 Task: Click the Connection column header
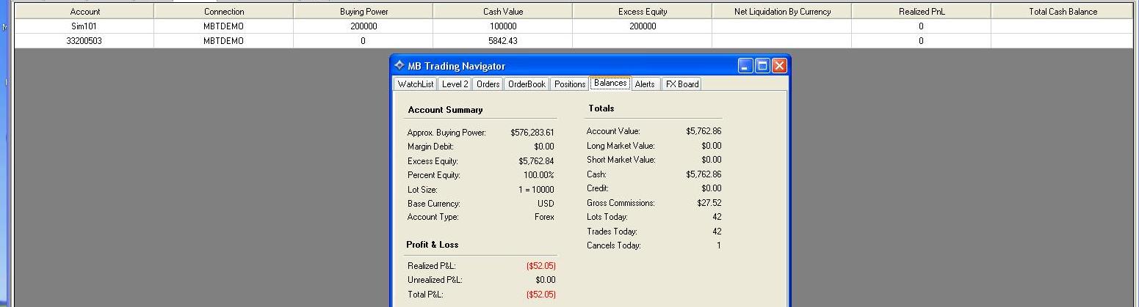[x=224, y=12]
